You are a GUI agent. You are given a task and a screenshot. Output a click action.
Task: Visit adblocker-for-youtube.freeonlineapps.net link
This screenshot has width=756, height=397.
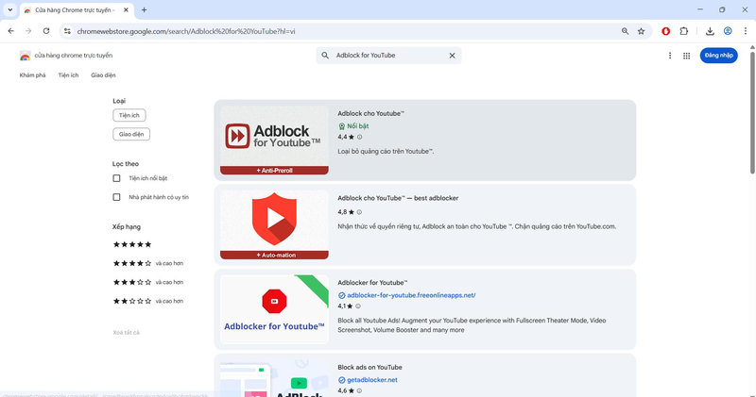click(411, 295)
